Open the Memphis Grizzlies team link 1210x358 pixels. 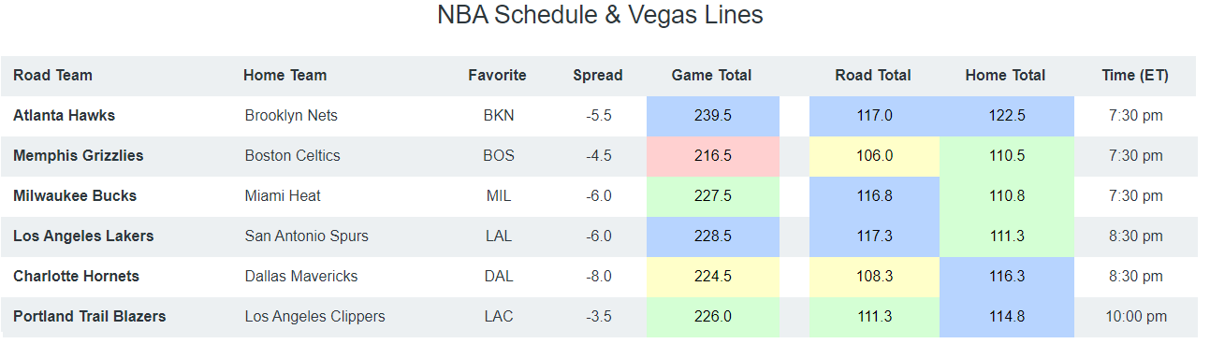tap(79, 156)
